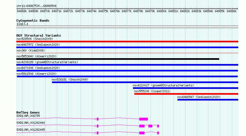
Task: Click the nsv360 (Kidd2008) variant label
Action: pos(31,50)
